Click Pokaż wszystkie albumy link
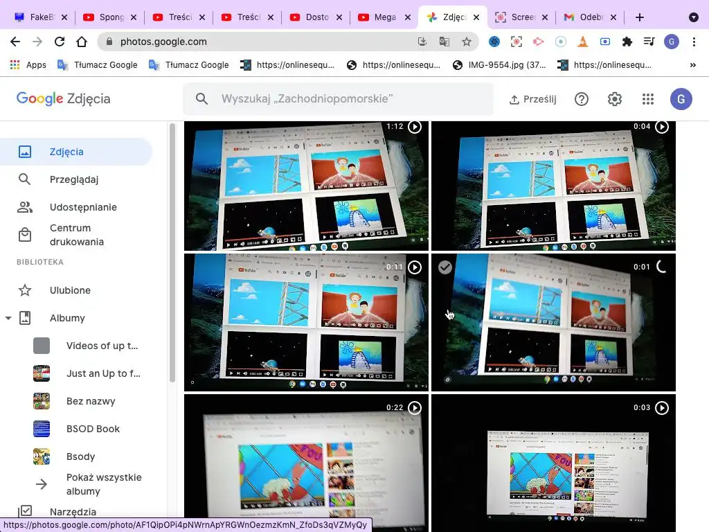709x532 pixels. (x=88, y=484)
